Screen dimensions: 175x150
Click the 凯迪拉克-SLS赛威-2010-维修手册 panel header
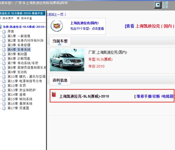23,13
